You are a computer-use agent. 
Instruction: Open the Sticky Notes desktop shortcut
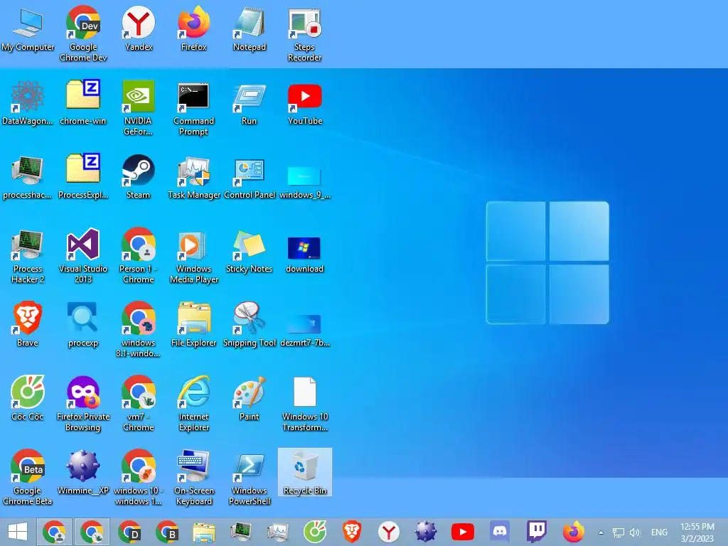pyautogui.click(x=250, y=251)
